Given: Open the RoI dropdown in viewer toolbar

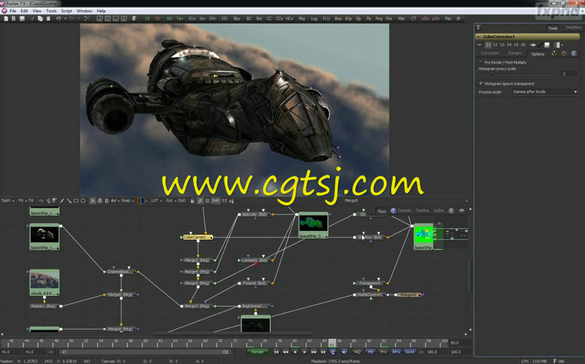Looking at the screenshot, I should coord(171,201).
